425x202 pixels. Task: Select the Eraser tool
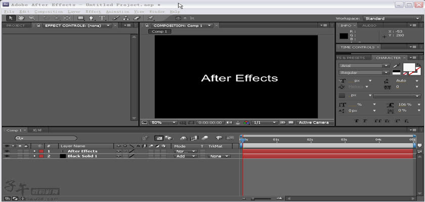[137, 18]
